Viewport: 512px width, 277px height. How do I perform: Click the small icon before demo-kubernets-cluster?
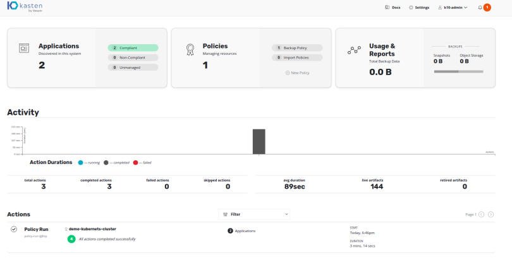coord(66,229)
